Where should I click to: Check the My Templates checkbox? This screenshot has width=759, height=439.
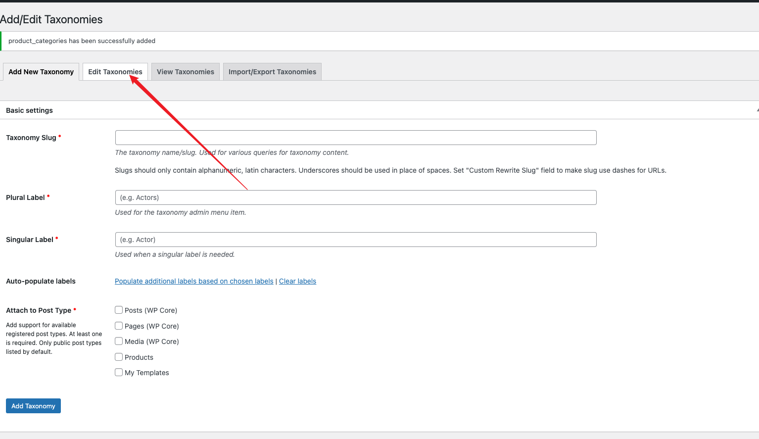119,372
